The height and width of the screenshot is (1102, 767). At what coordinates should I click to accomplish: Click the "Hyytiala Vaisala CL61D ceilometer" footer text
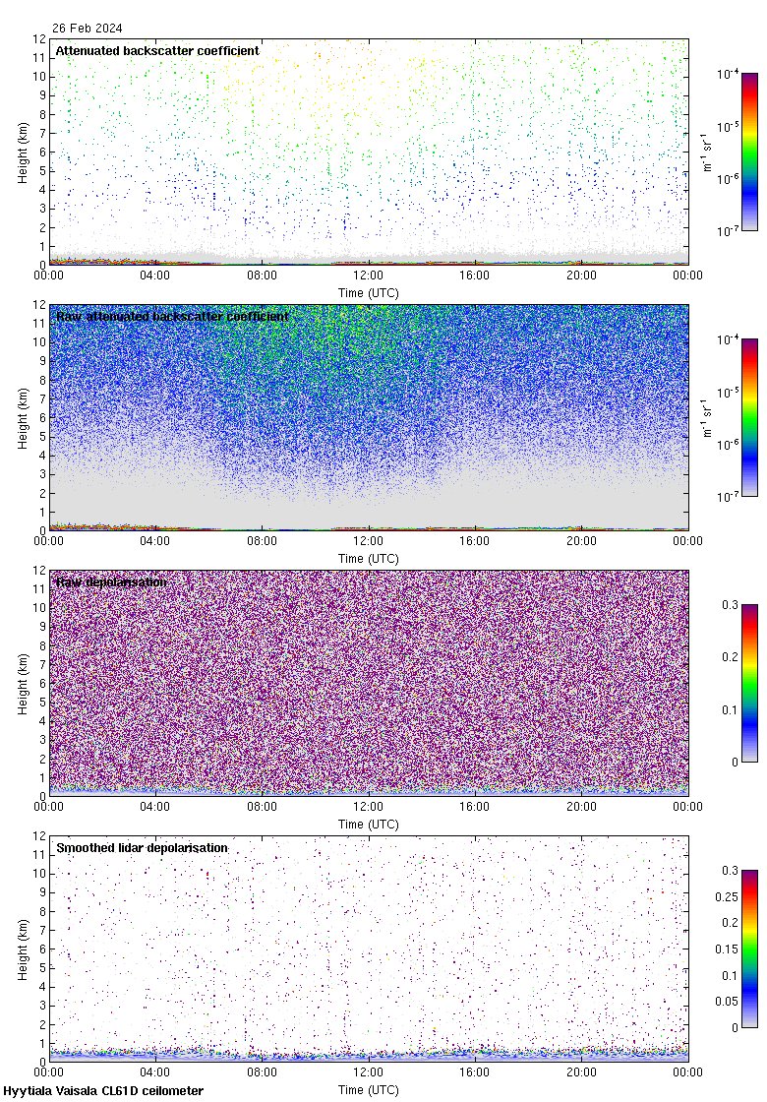103,1091
